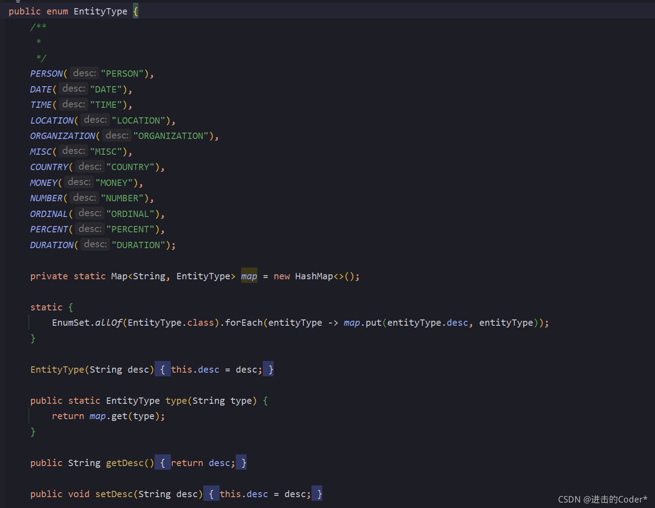This screenshot has height=508, width=655.
Task: Click the put call on map
Action: click(374, 323)
